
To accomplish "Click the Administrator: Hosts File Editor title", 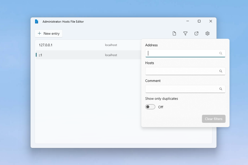I will (x=63, y=22).
